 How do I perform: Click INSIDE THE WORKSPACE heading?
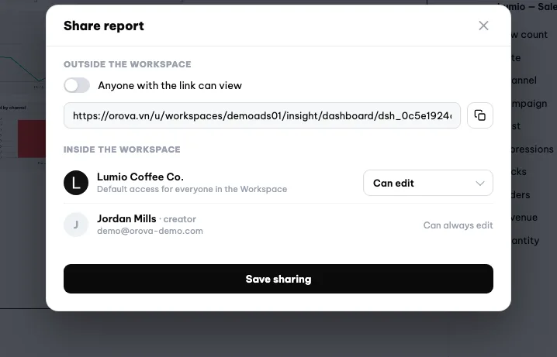click(x=122, y=149)
